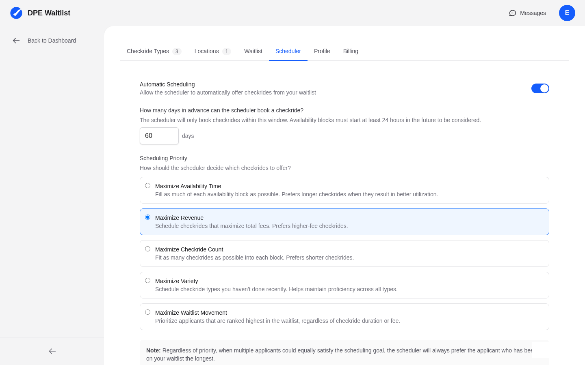Viewport: 585px width, 365px height.
Task: Open the Locations tab
Action: click(x=206, y=51)
